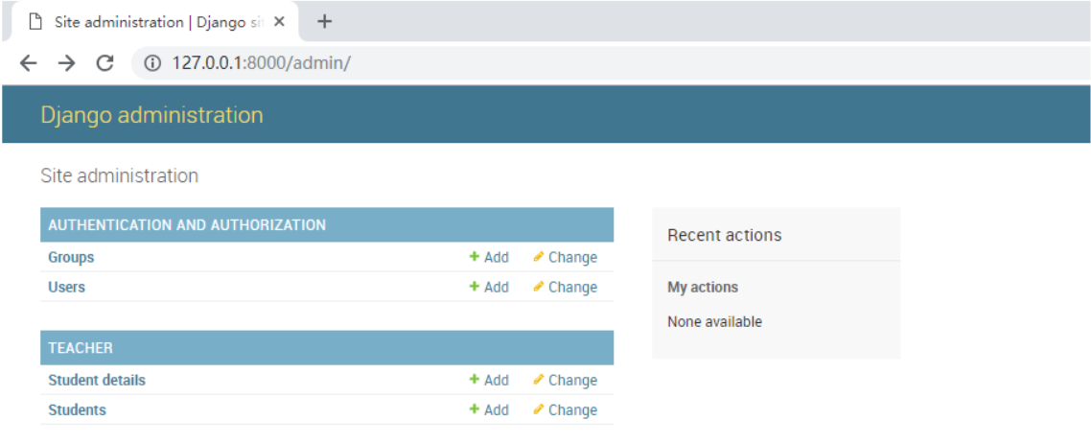Open the Django administration header link

(x=151, y=115)
